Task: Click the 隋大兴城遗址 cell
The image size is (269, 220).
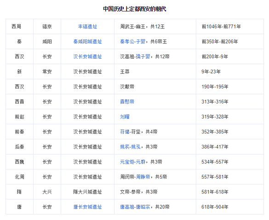Action: [87, 192]
